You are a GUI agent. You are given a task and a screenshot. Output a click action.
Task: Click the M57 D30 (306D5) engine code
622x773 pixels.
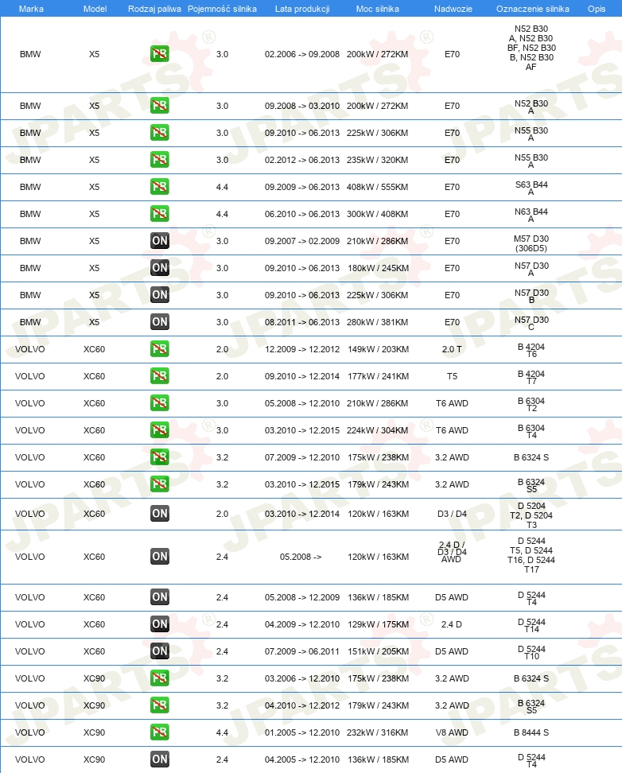tap(531, 243)
